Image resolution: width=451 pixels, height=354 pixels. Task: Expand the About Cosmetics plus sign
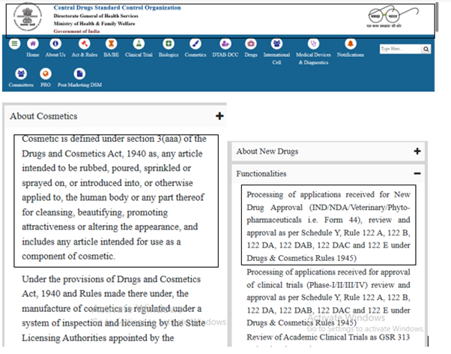coord(220,116)
